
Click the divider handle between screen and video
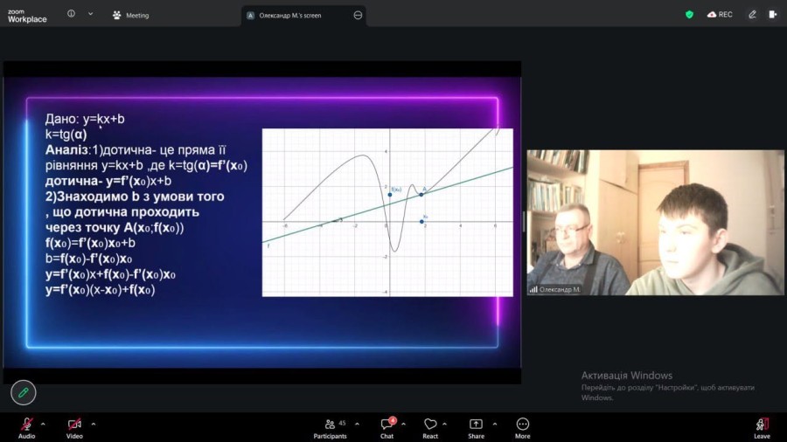[x=524, y=222]
